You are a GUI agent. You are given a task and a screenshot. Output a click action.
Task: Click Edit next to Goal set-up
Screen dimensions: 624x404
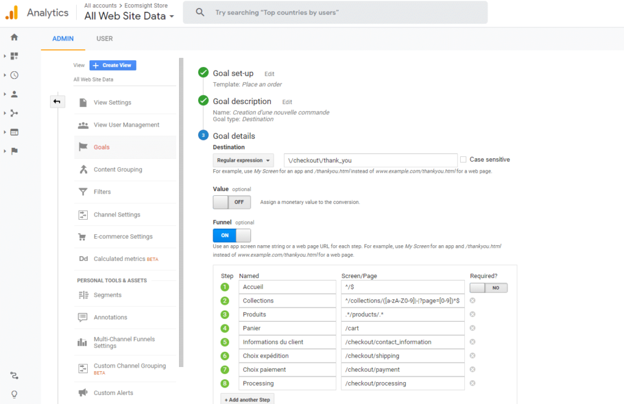pyautogui.click(x=269, y=74)
